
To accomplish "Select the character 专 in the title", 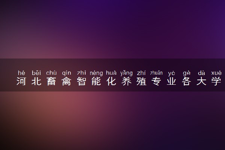I will [156, 81].
